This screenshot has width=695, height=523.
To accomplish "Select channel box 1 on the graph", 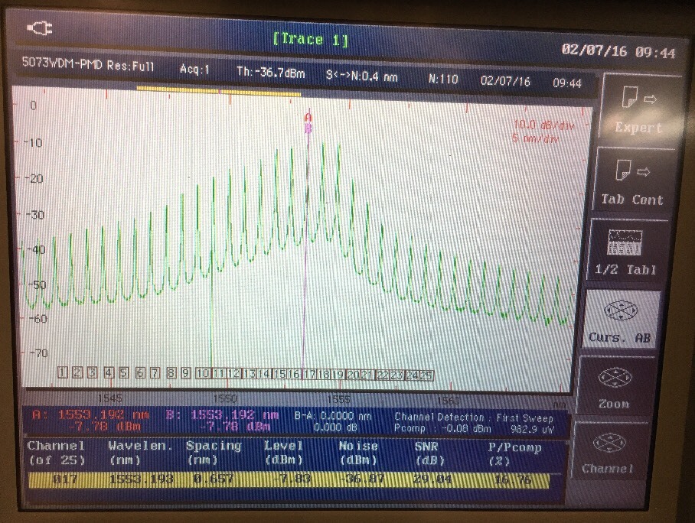I will tap(63, 372).
